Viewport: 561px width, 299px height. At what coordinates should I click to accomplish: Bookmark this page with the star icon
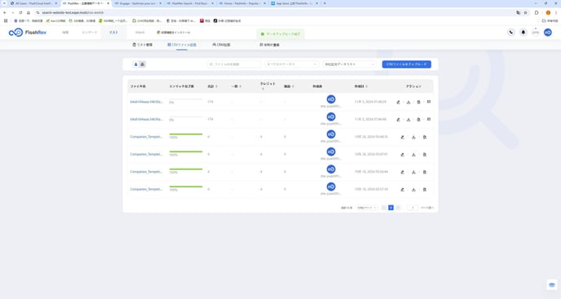pyautogui.click(x=526, y=12)
